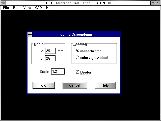The image size is (161, 121).
Task: Minimize the TOL1 Tolerance Calculation window
Action: 153,3
